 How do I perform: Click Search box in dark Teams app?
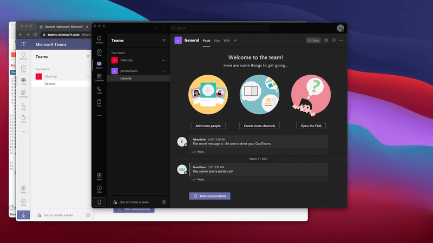click(220, 28)
